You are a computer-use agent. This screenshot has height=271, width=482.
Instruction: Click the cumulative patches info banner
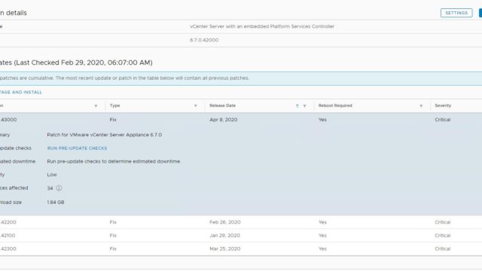point(241,78)
